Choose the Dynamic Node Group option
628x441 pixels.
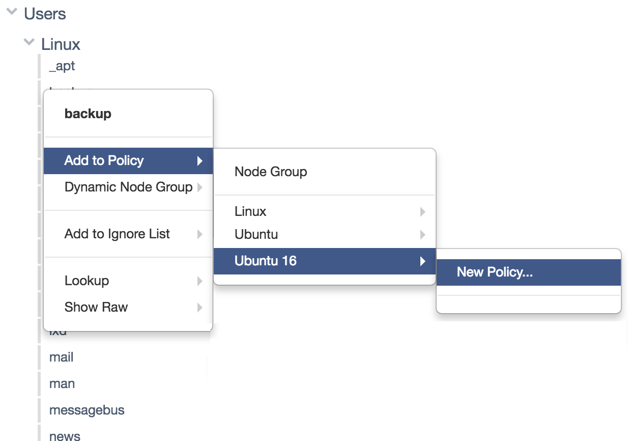128,187
